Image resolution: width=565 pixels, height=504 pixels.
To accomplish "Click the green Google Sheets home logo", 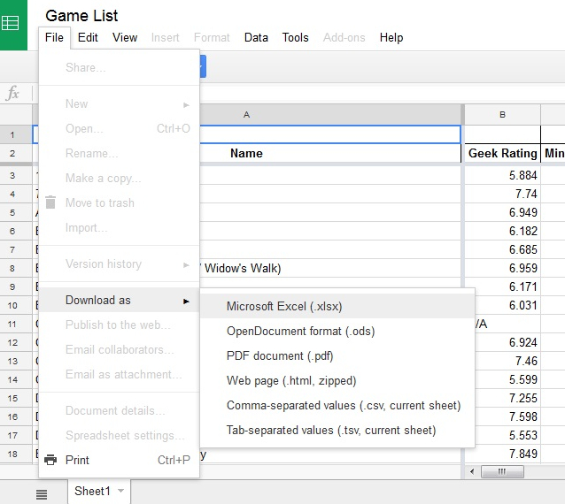I will point(13,25).
